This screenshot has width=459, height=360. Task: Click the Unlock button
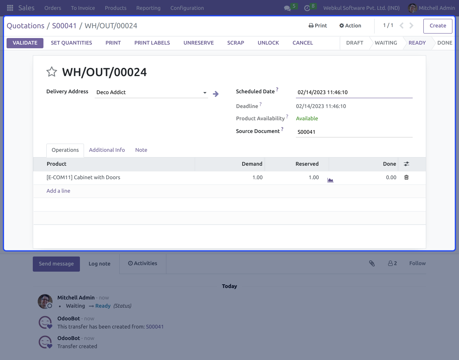[x=268, y=43]
